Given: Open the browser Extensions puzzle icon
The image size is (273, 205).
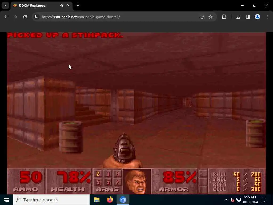Looking at the screenshot, I should (224, 17).
